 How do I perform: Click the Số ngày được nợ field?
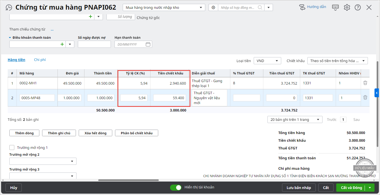[x=94, y=44]
